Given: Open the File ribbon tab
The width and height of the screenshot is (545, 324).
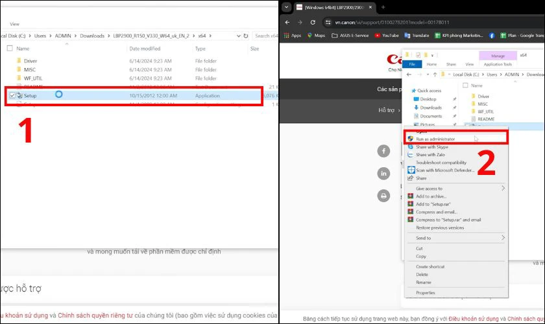Looking at the screenshot, I should pyautogui.click(x=411, y=65).
